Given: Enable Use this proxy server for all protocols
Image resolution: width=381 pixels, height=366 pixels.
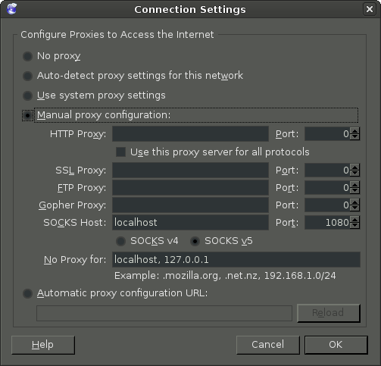Looking at the screenshot, I should [x=120, y=152].
